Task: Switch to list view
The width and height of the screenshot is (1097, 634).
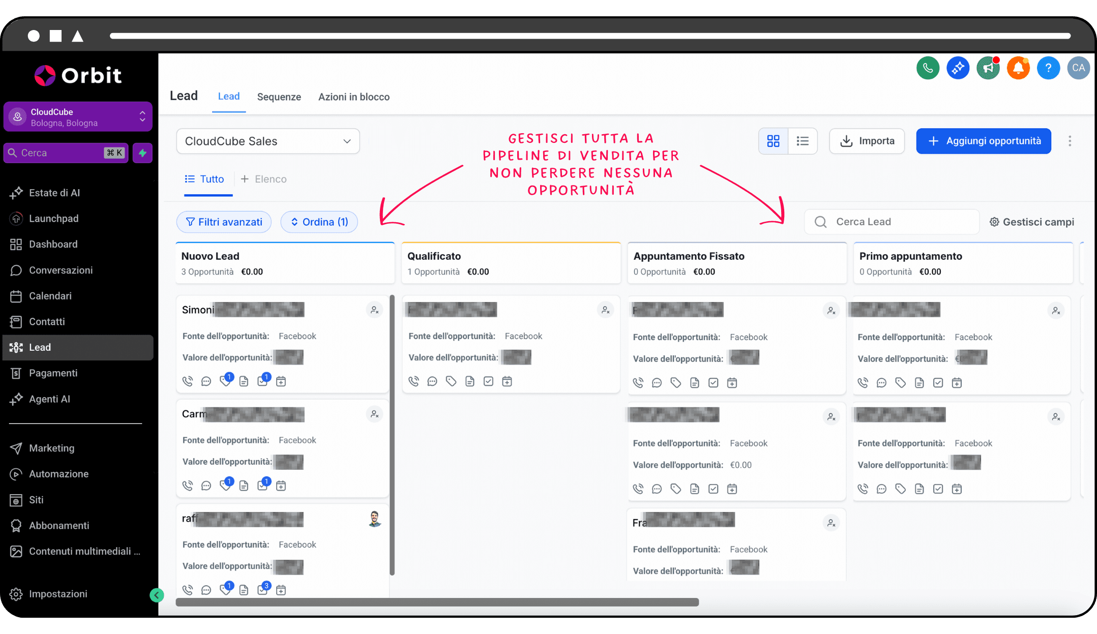Action: (803, 141)
